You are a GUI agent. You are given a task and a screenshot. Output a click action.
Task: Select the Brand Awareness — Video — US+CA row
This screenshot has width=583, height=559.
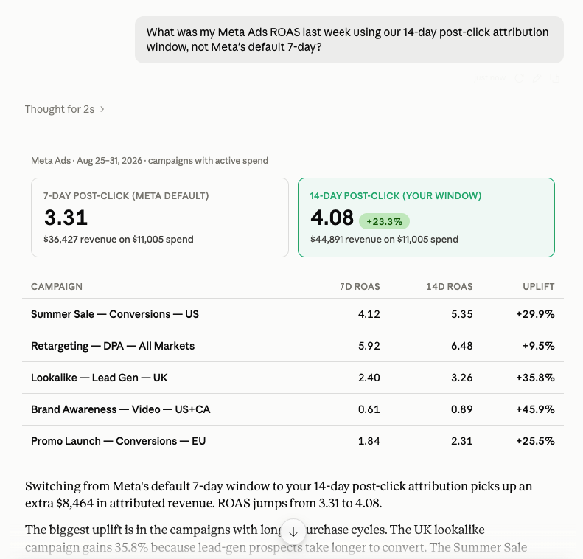(x=293, y=409)
